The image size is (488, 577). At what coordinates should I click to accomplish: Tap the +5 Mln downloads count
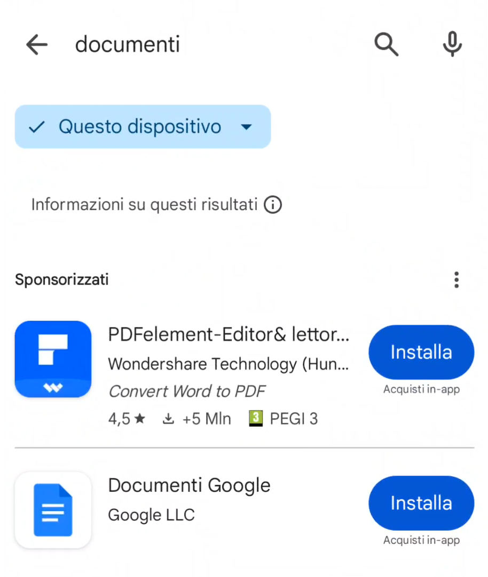(197, 419)
